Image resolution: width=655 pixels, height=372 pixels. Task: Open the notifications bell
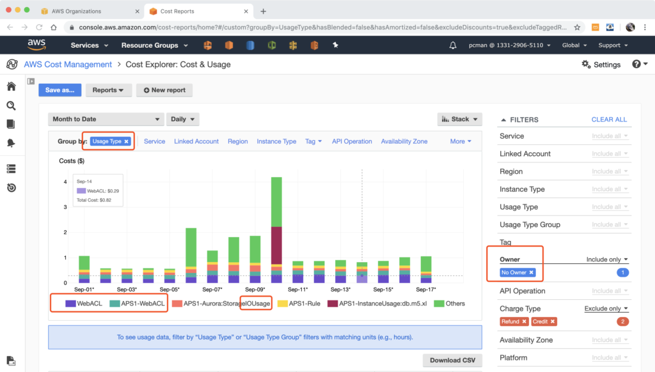coord(453,45)
